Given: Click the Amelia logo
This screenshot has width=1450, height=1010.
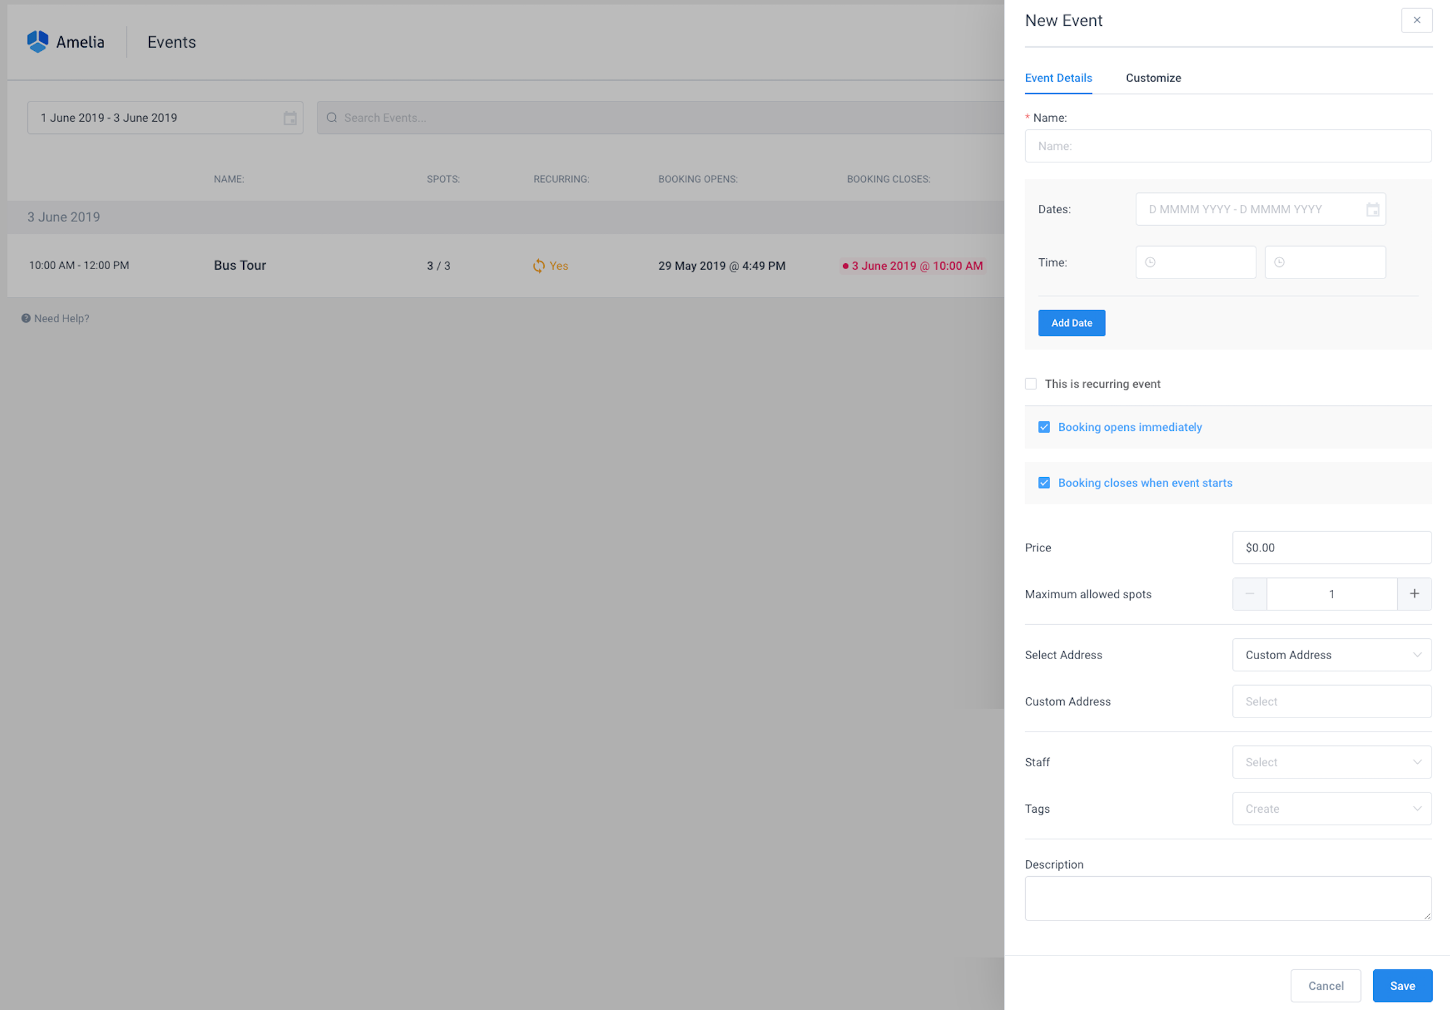Looking at the screenshot, I should pos(37,41).
